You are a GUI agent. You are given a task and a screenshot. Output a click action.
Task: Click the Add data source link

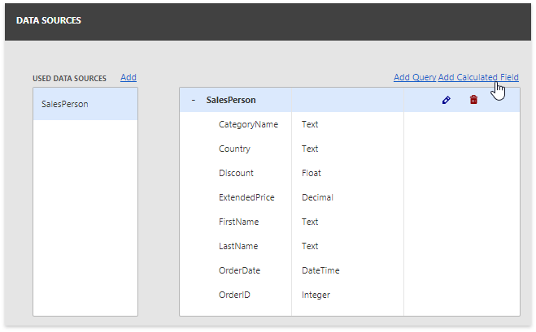[129, 78]
